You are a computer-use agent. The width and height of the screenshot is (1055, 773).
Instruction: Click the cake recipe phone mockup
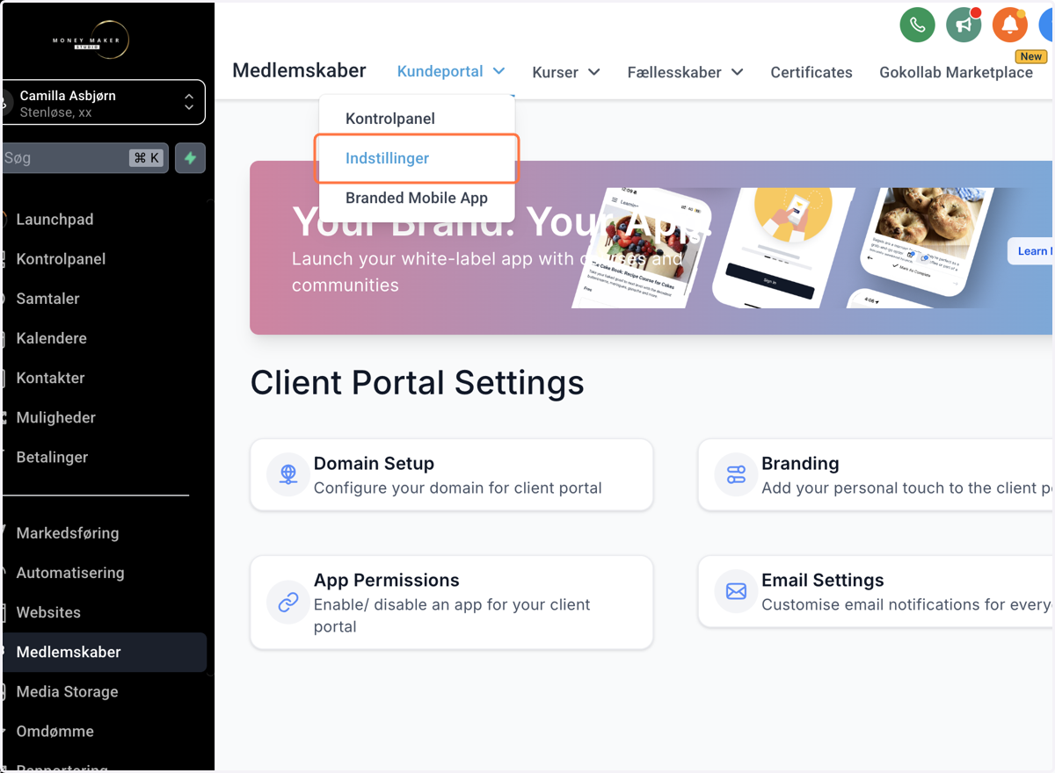[642, 248]
